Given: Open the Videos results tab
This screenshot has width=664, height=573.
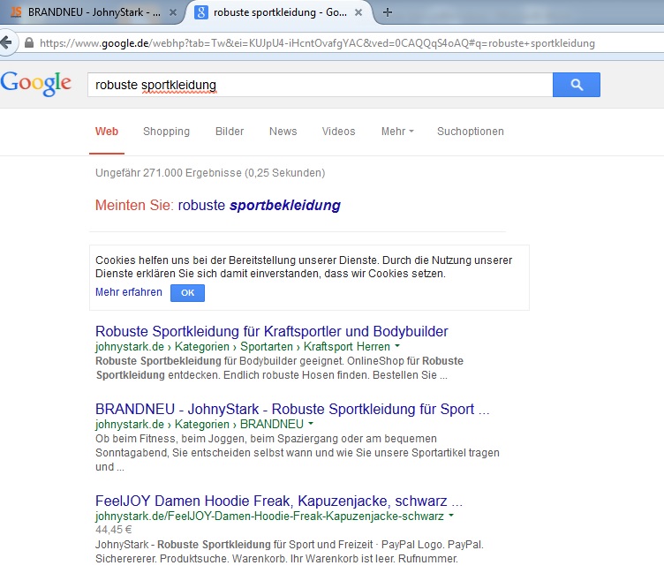Looking at the screenshot, I should (x=338, y=132).
